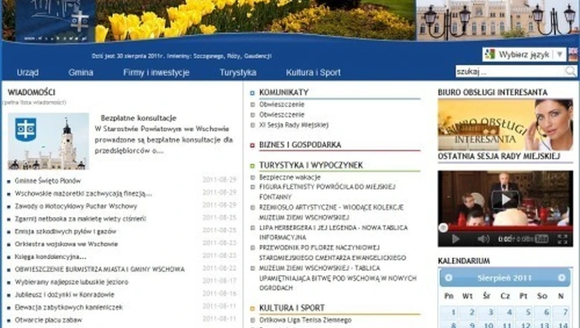Click the search magnifier icon

pyautogui.click(x=571, y=71)
